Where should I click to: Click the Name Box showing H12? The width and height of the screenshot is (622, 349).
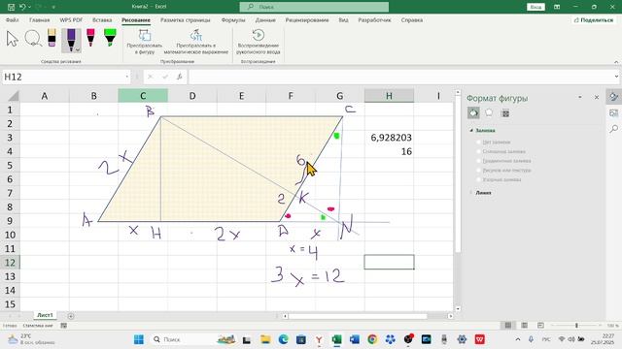coord(63,77)
